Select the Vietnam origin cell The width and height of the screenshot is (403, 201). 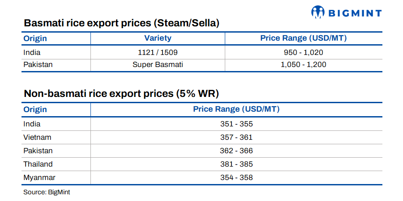(37, 137)
